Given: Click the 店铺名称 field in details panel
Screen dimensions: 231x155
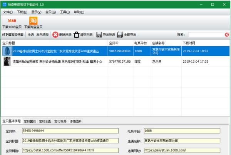Looking at the screenshot, I should click(182, 141).
